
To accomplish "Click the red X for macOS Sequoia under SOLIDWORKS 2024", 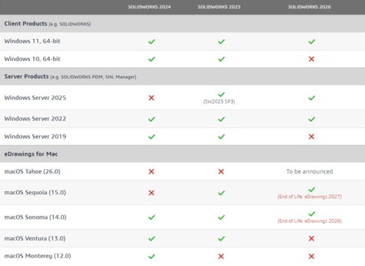I will coord(151,192).
